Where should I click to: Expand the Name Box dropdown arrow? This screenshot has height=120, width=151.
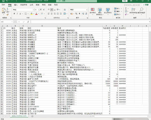(13, 22)
